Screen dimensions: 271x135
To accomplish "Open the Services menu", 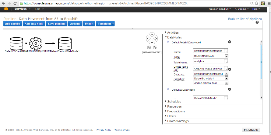I will point(22,9).
